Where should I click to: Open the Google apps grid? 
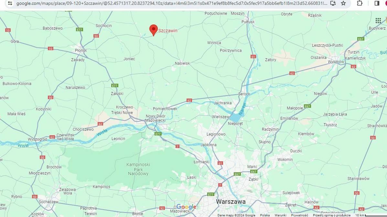tap(378, 21)
